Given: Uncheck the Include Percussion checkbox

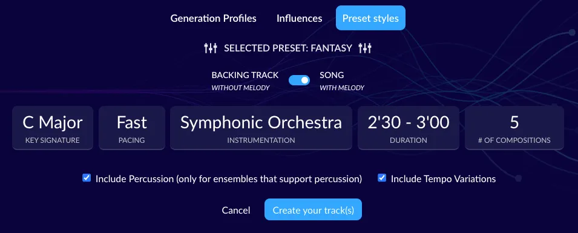Looking at the screenshot, I should [x=87, y=178].
